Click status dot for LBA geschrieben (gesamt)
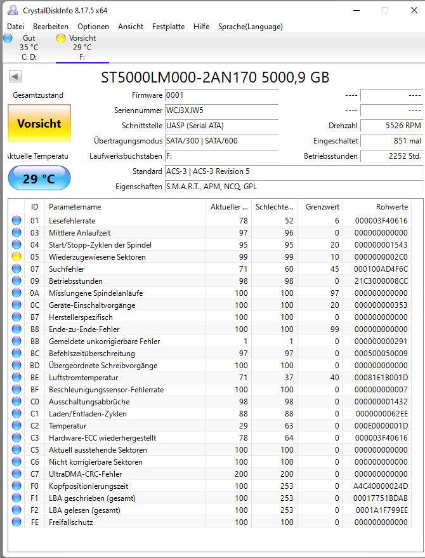The height and width of the screenshot is (558, 425). pyautogui.click(x=16, y=498)
